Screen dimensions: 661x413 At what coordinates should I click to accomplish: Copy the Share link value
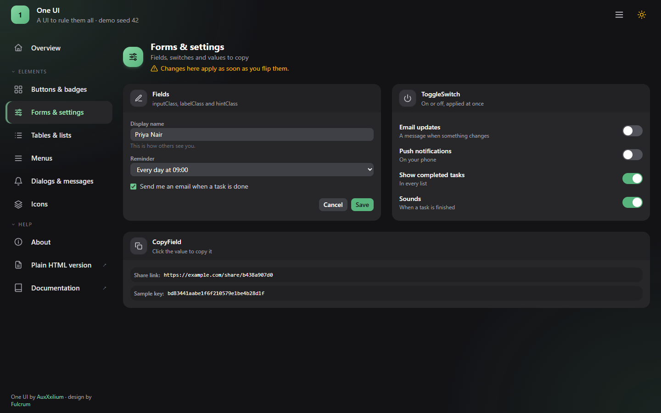218,275
